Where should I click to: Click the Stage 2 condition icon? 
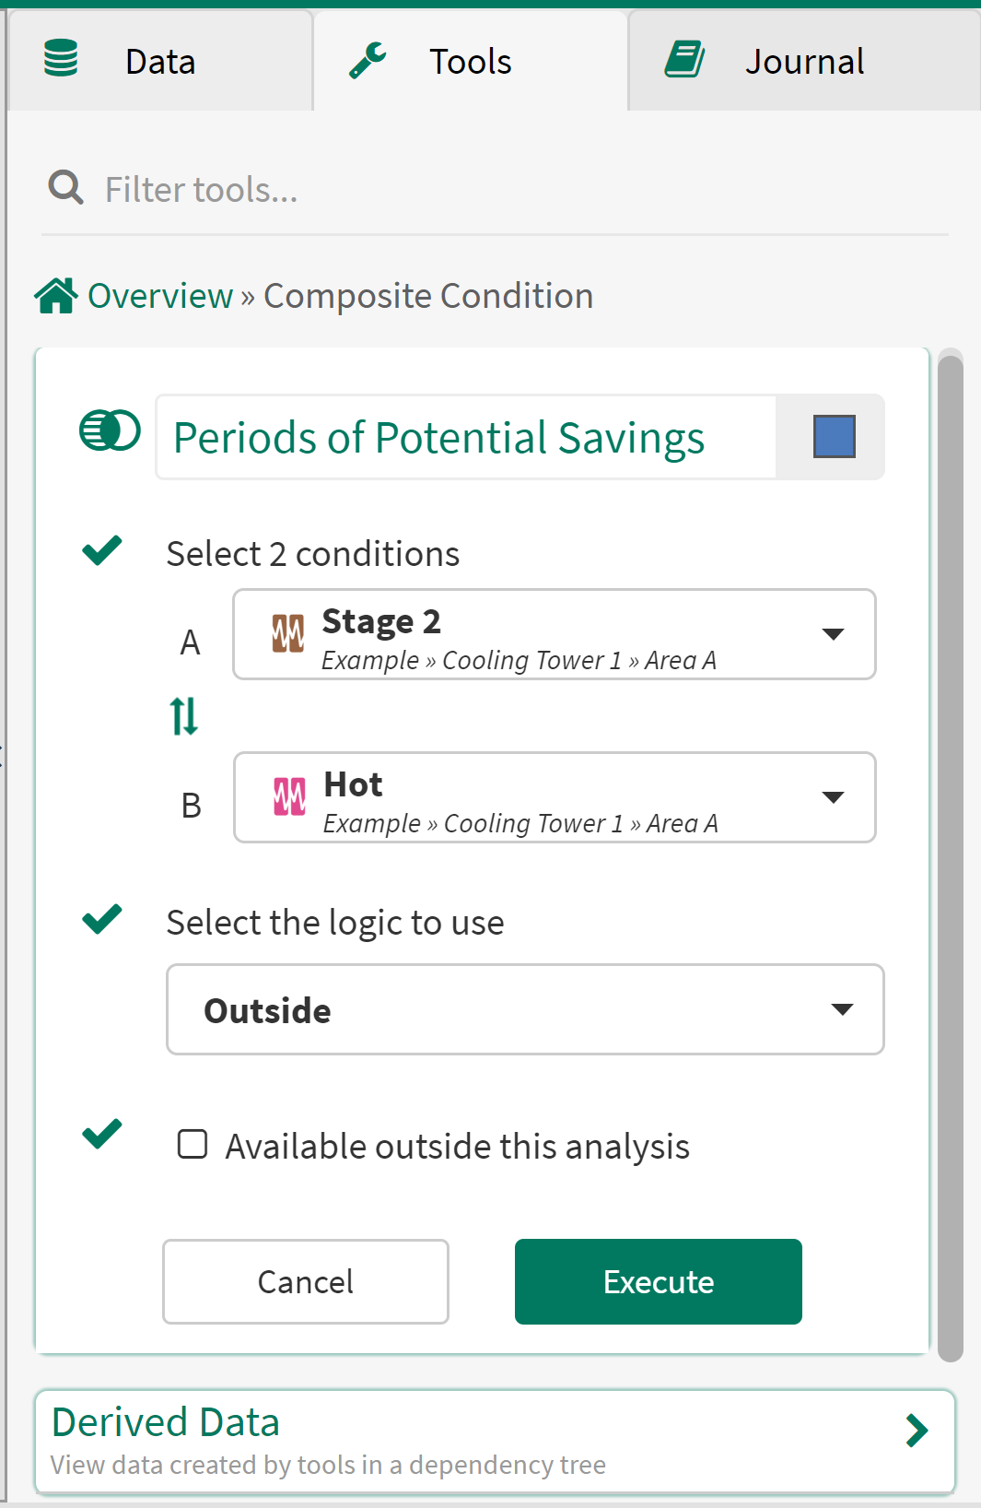coord(287,634)
